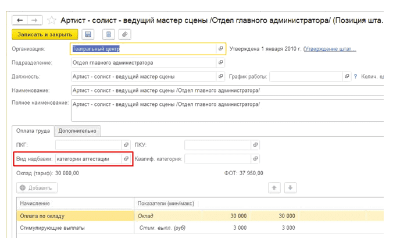The width and height of the screenshot is (400, 238).
Task: Click max value 30 000 in Оклад row
Action: [287, 216]
